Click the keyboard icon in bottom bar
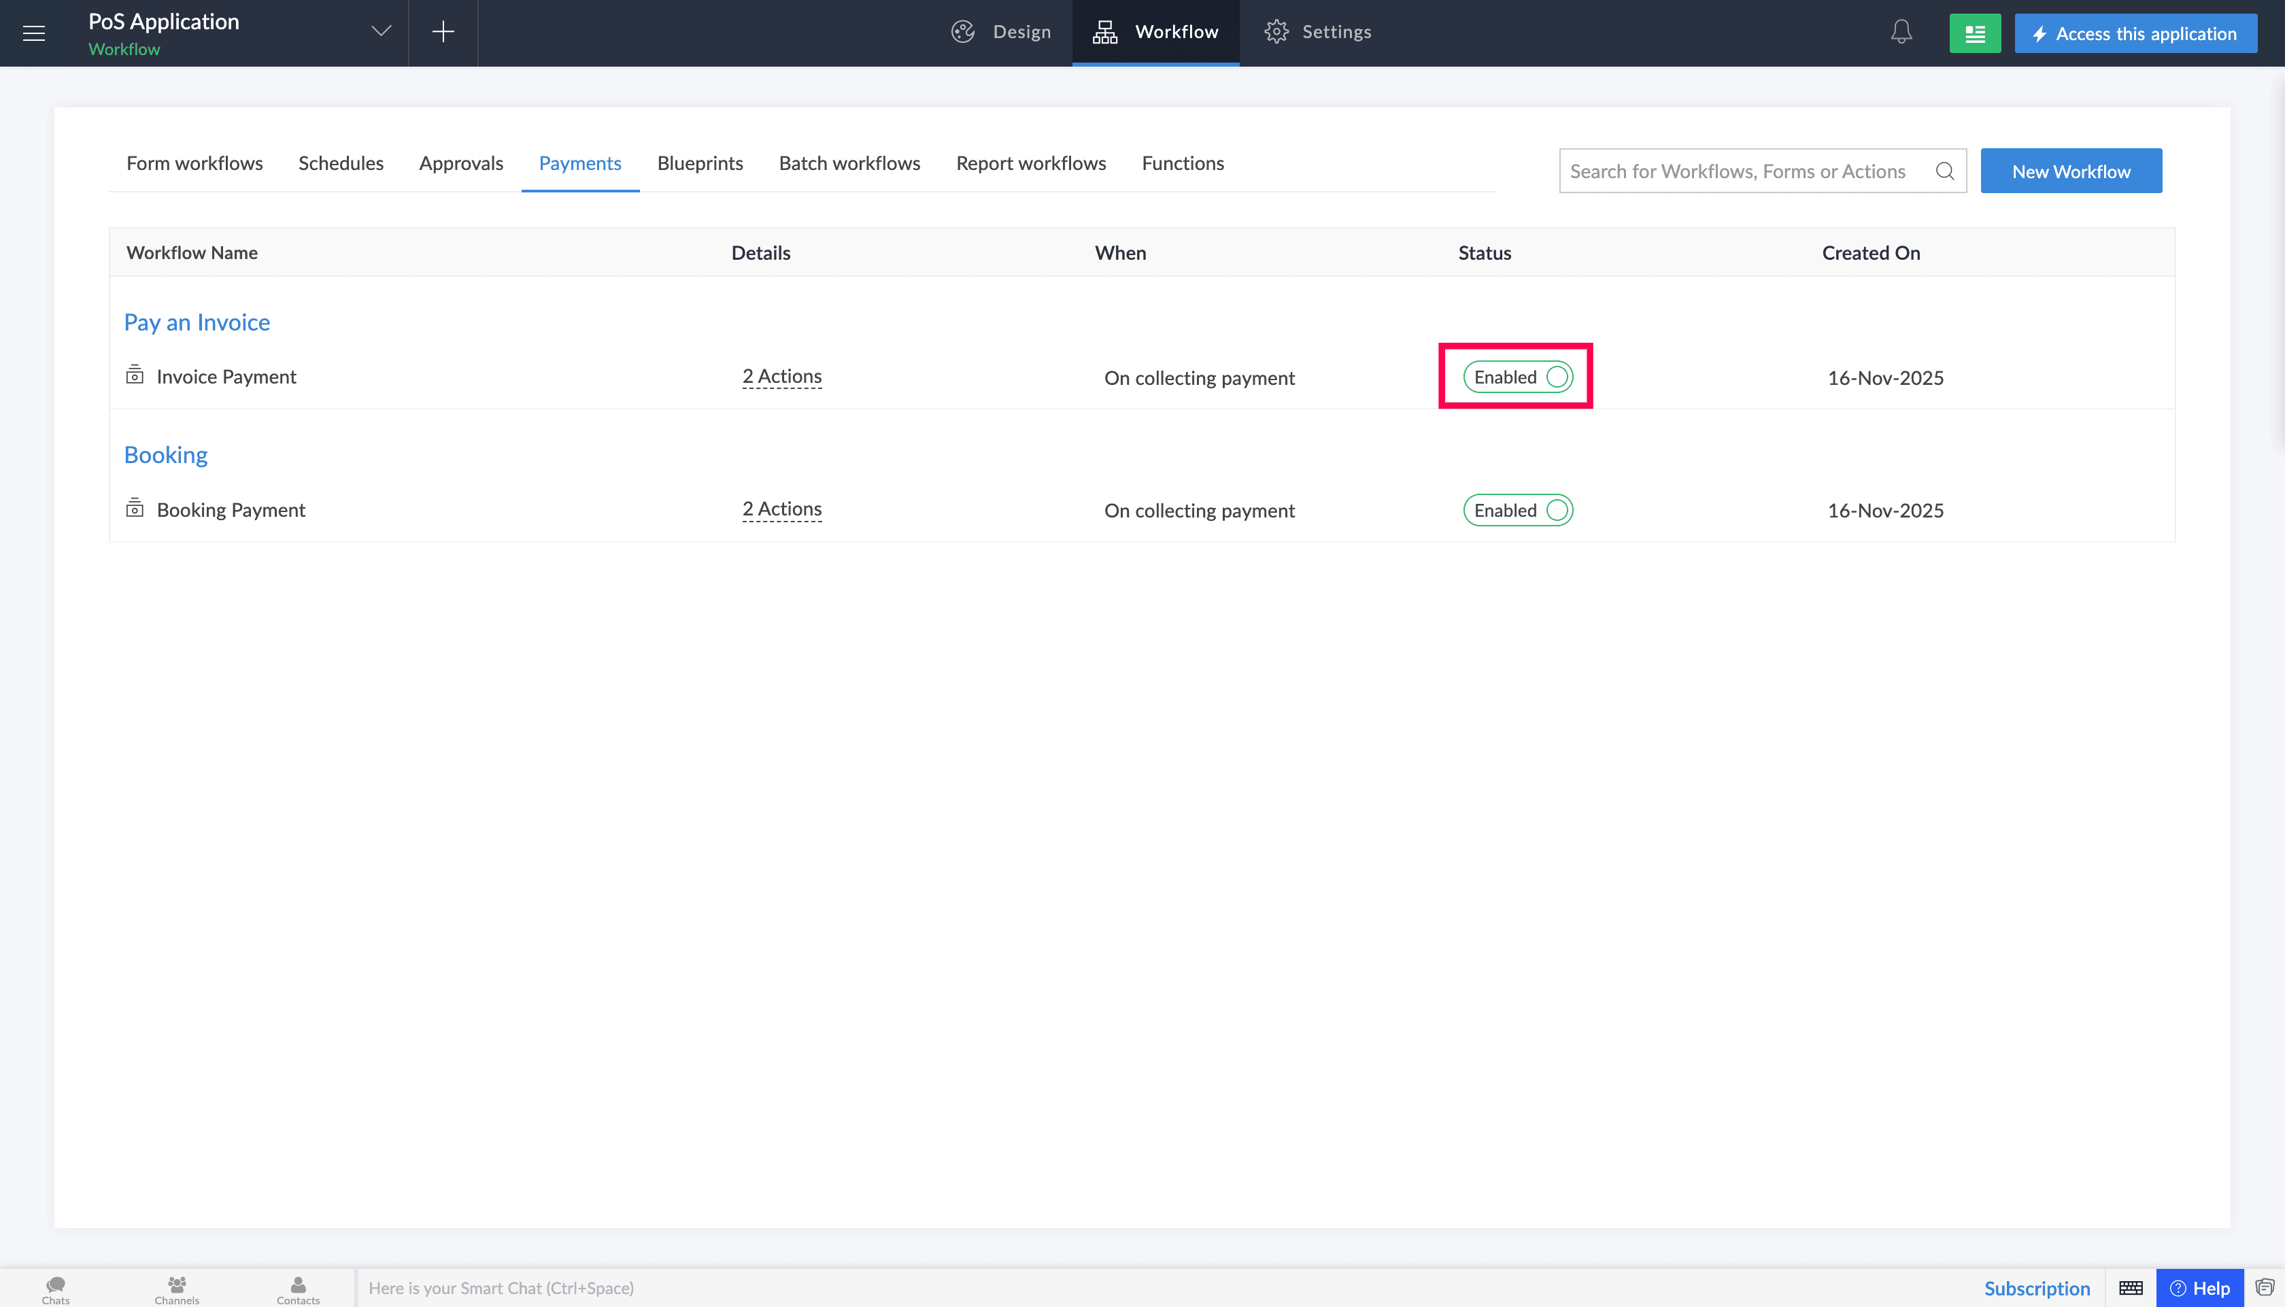 pos(2131,1287)
